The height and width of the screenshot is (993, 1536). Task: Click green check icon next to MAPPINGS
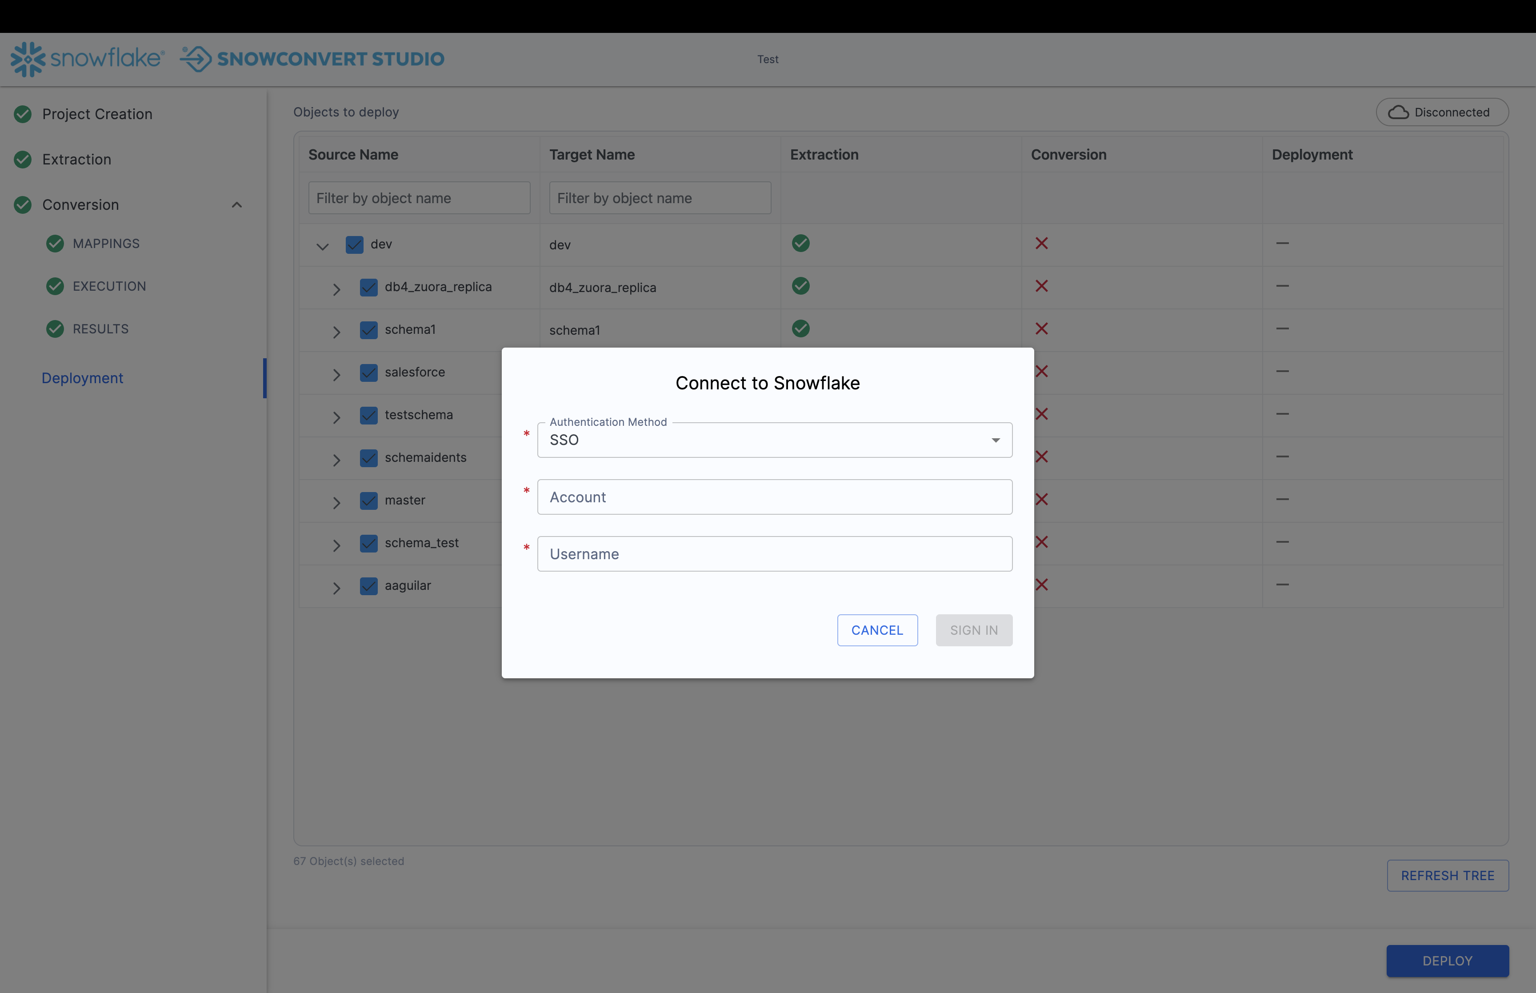tap(56, 244)
